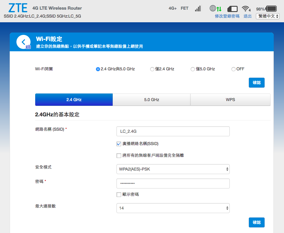
Task: Click the battery level icon
Action: (271, 8)
